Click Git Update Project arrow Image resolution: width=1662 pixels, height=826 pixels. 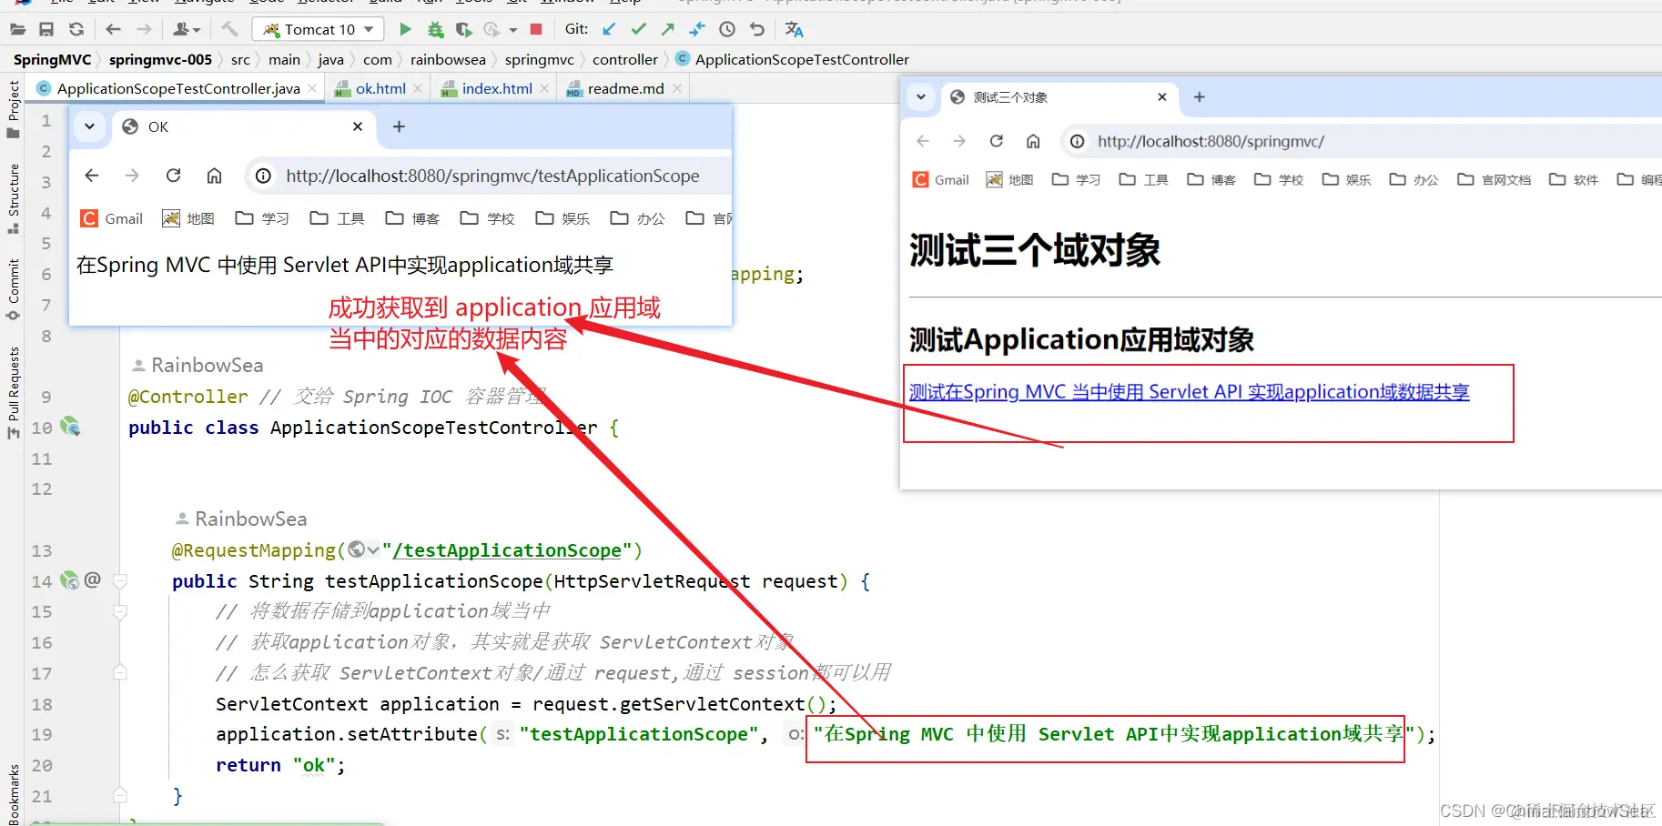[x=609, y=29]
